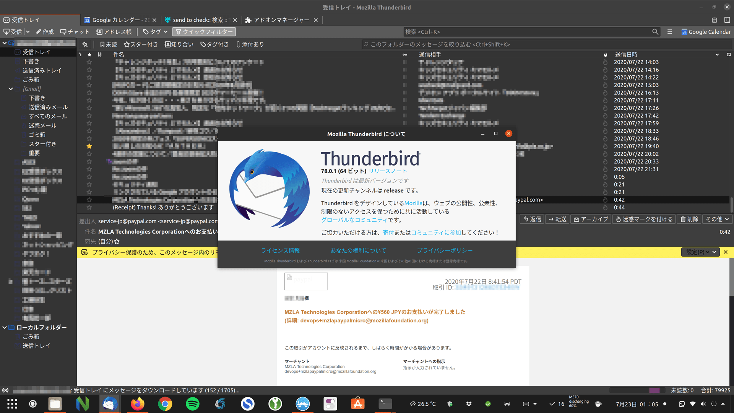Image resolution: width=734 pixels, height=413 pixels.
Task: Open the show applications grid icon
Action: [12, 404]
